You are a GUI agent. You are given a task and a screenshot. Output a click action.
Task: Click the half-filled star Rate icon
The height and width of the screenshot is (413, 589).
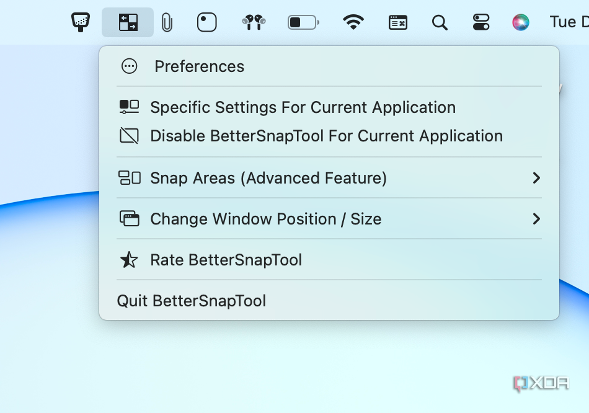129,260
